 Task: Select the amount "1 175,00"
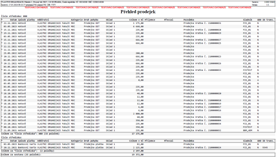coord(138,23)
